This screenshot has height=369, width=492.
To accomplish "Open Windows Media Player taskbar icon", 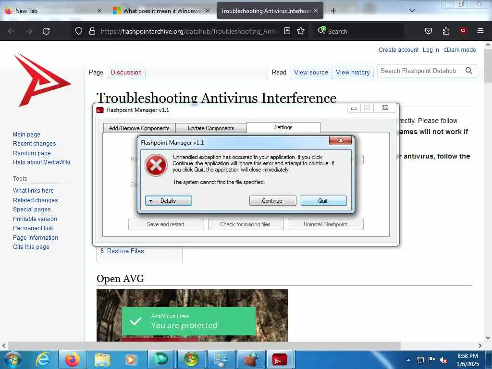I will (131, 359).
